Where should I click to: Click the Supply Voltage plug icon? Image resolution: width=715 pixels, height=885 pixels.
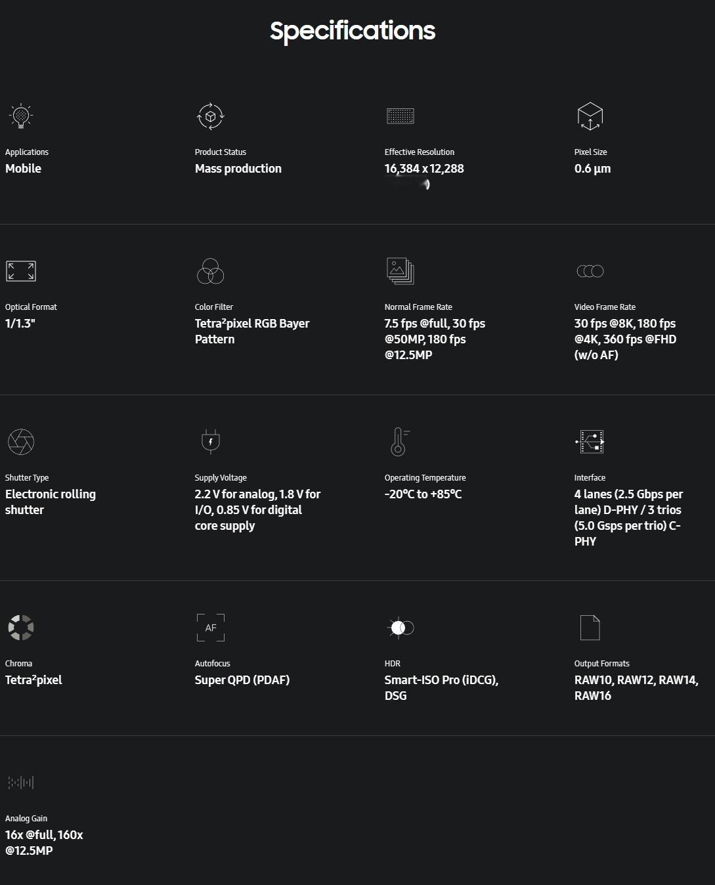pyautogui.click(x=211, y=442)
